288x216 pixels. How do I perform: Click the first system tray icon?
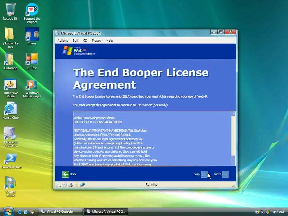coord(257,212)
